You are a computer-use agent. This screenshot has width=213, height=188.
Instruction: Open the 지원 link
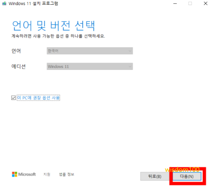click(x=47, y=174)
